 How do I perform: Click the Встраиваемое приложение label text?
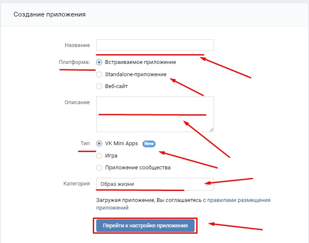coord(140,62)
